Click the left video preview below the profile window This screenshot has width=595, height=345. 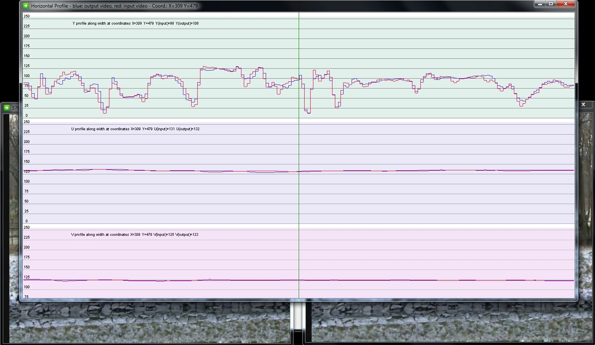(149, 322)
